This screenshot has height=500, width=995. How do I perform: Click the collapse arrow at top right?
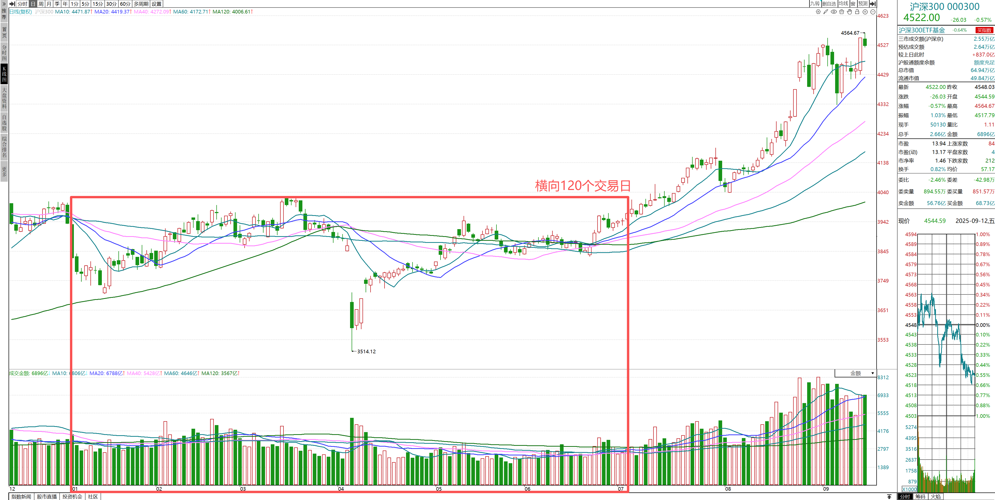[x=872, y=3]
